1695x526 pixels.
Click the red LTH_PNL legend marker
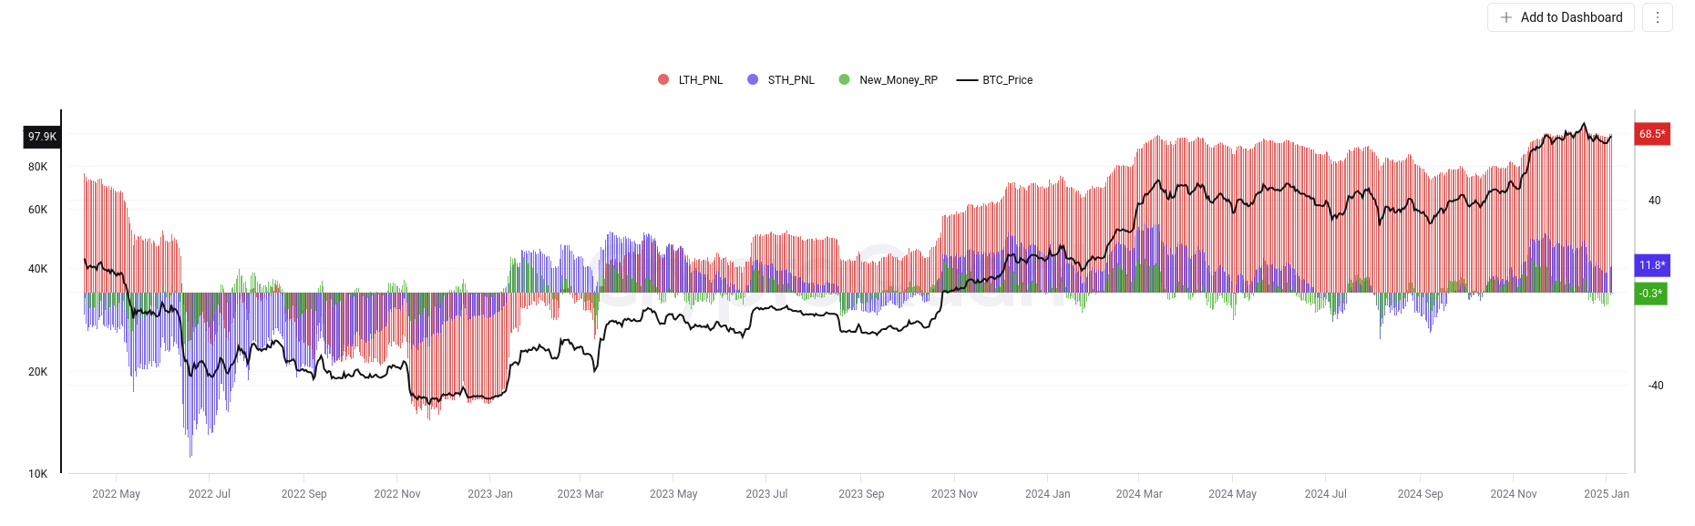pos(663,79)
